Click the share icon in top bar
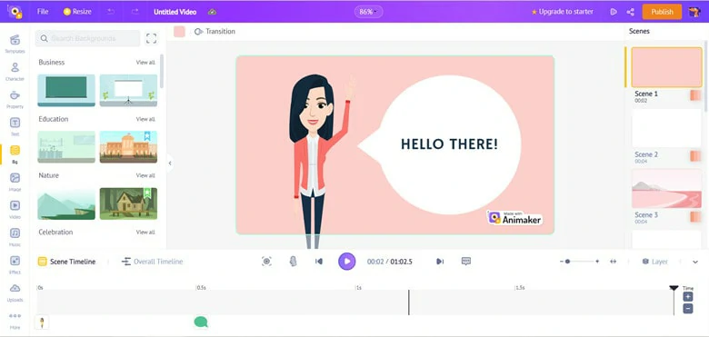 pos(630,12)
